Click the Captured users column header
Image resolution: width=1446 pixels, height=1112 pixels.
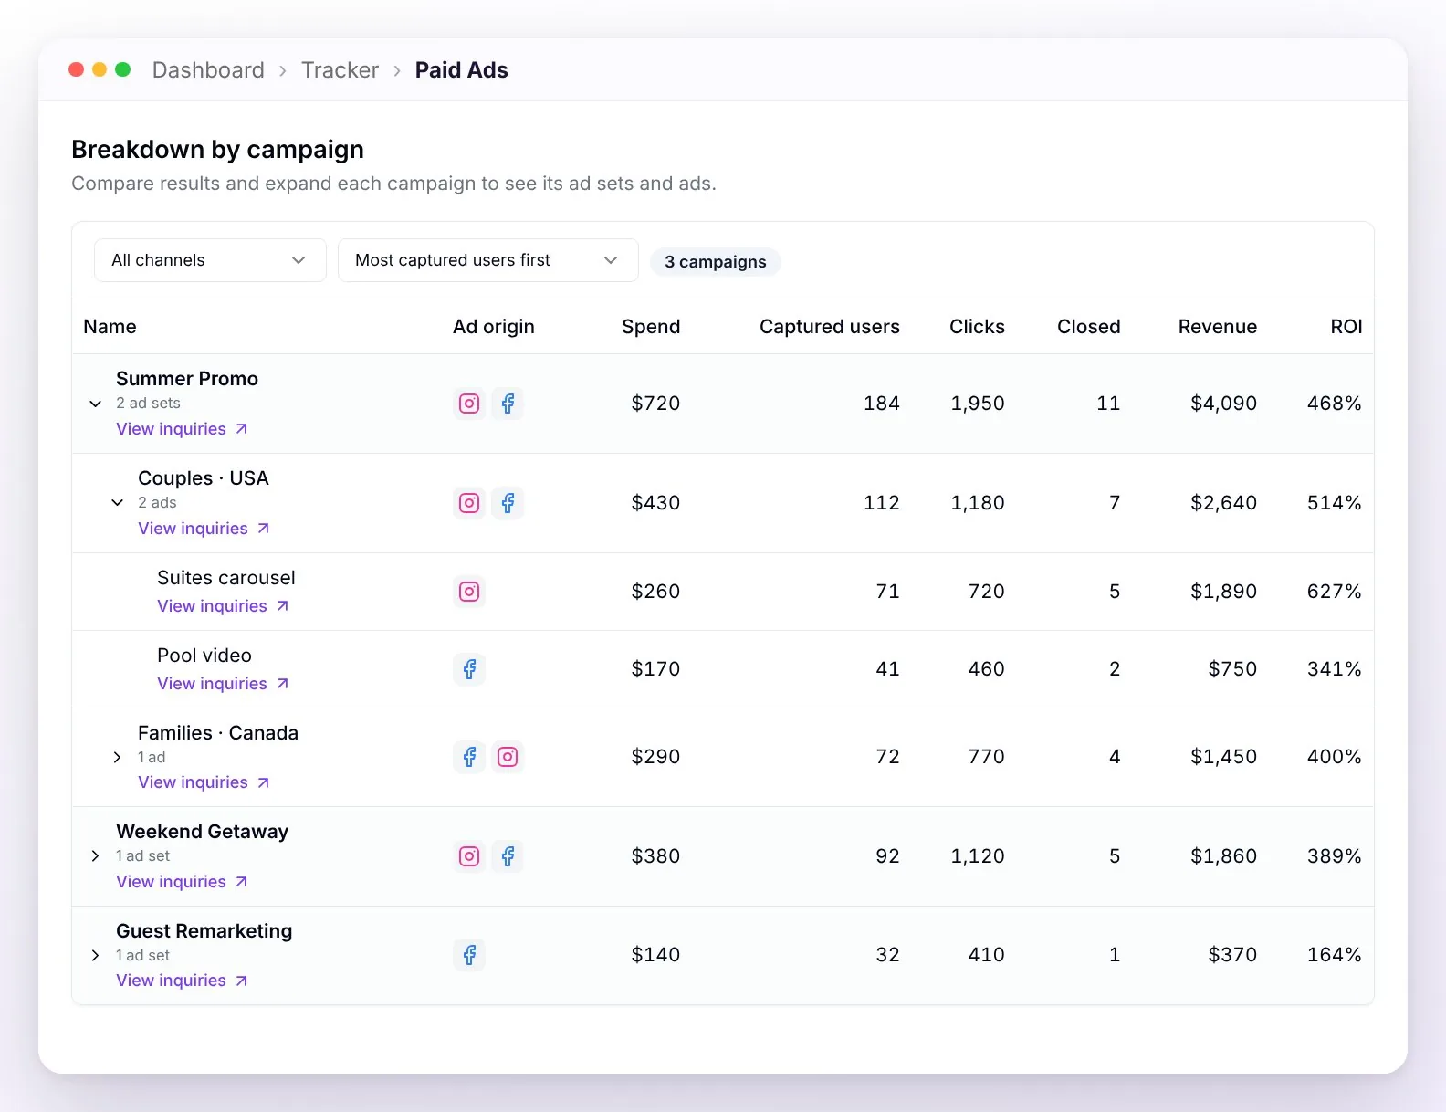[x=830, y=327]
